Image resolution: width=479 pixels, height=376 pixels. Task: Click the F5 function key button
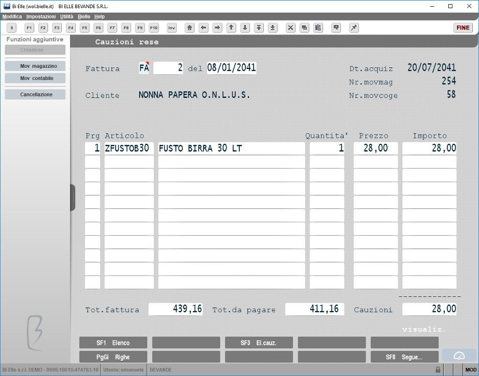coord(85,28)
